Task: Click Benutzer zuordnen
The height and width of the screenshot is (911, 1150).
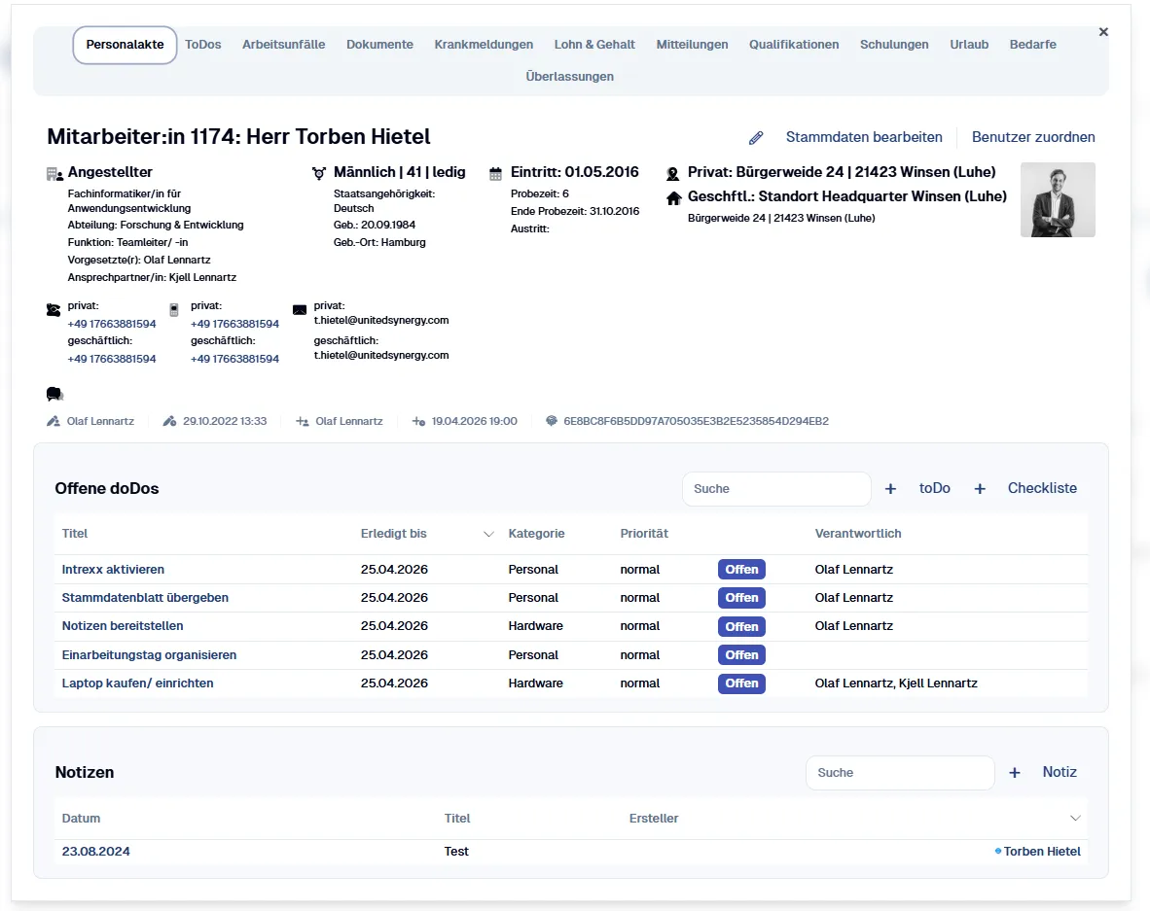Action: coord(1033,137)
